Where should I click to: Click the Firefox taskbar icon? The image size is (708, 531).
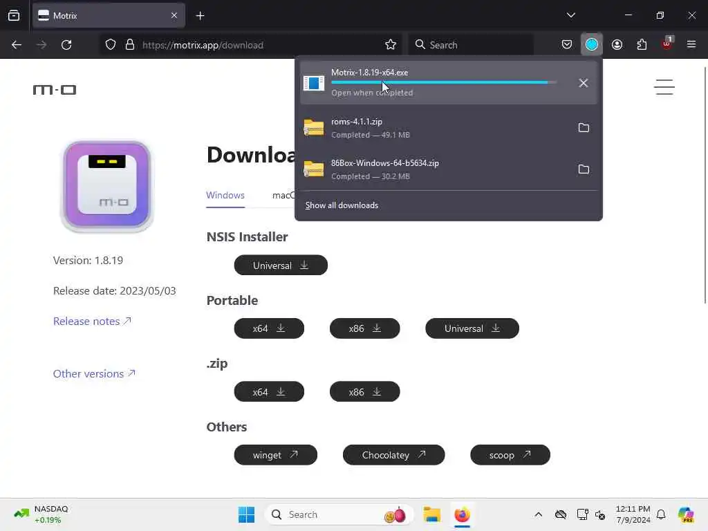click(x=462, y=514)
